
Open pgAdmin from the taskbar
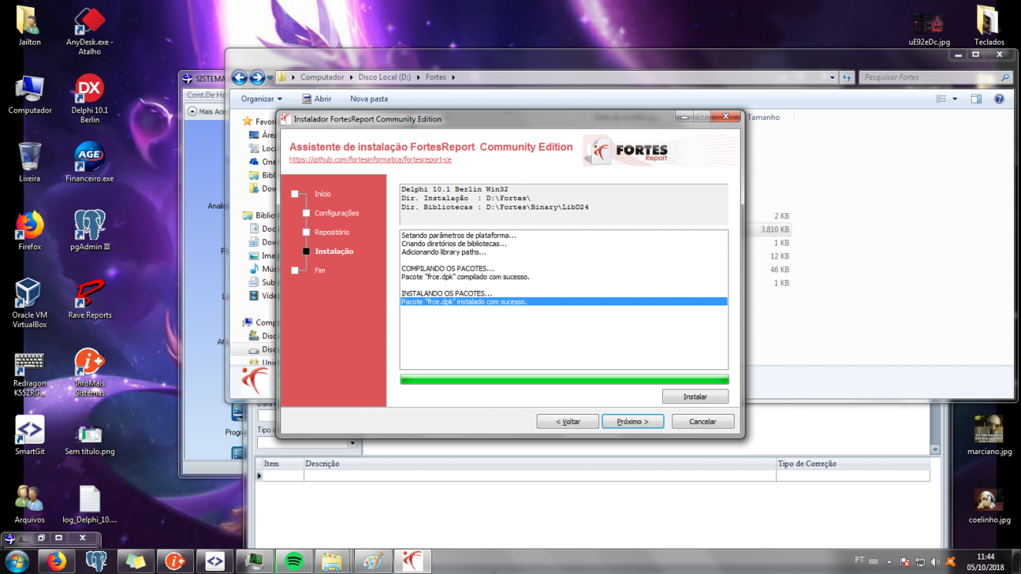tap(96, 561)
